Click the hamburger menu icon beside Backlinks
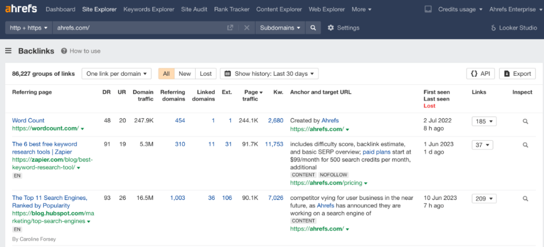Viewport: 544px width, 247px height. coord(9,51)
